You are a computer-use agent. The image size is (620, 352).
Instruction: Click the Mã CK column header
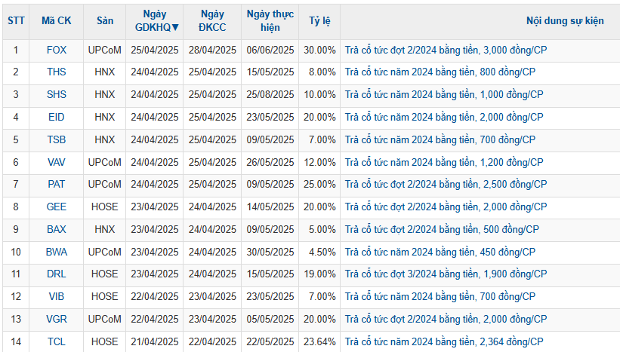click(56, 21)
